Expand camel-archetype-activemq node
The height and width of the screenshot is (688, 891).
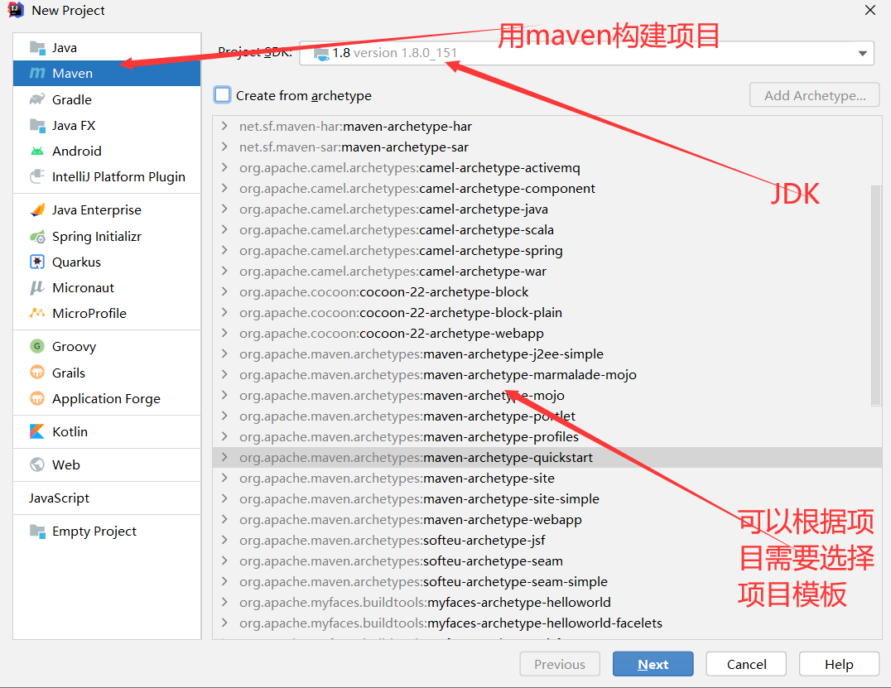pos(225,167)
